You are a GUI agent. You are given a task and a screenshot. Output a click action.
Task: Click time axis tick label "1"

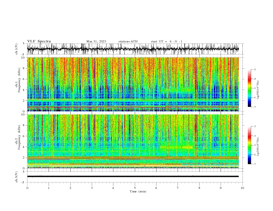click(49, 188)
